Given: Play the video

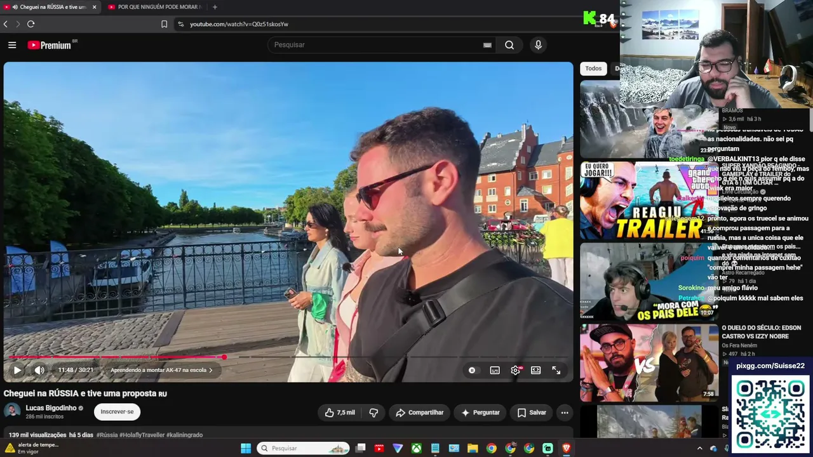Looking at the screenshot, I should (x=17, y=370).
